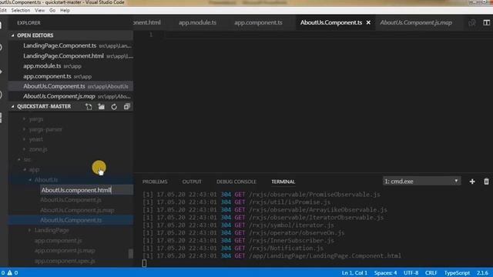Image resolution: width=493 pixels, height=277 pixels.
Task: Open the Selection menu
Action: pyautogui.click(x=21, y=10)
